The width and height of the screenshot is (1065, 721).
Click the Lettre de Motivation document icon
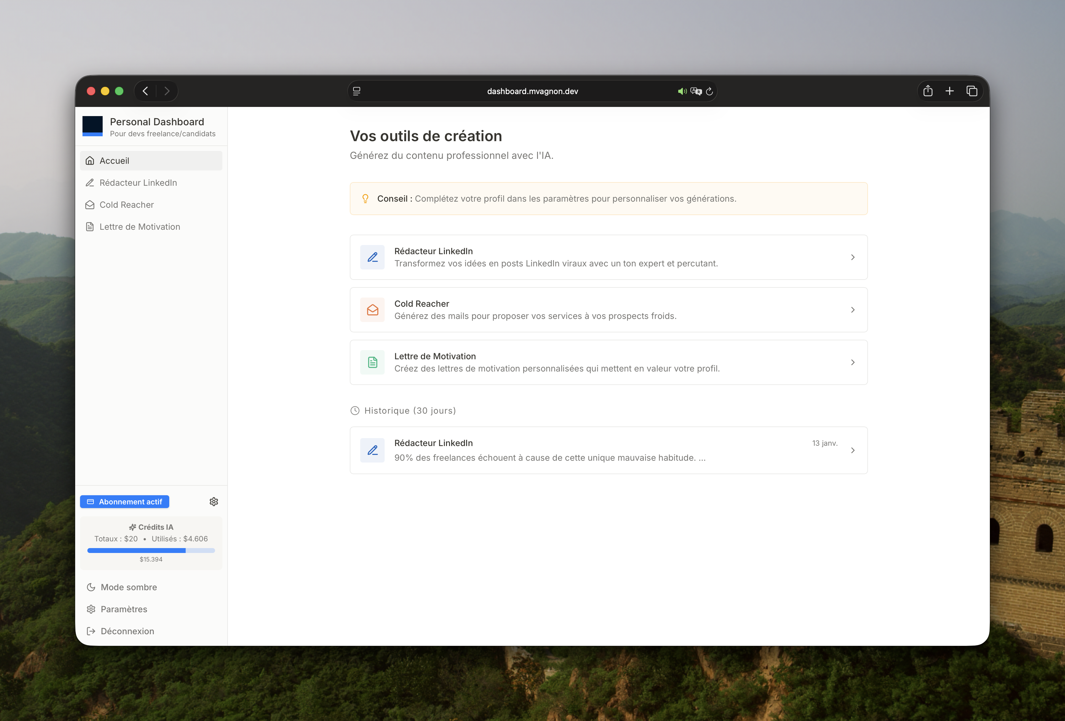point(90,226)
